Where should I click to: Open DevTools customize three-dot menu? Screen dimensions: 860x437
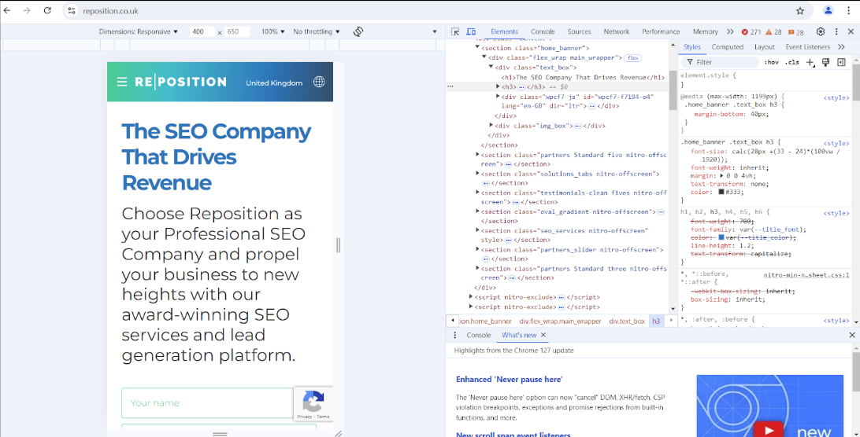pos(836,31)
